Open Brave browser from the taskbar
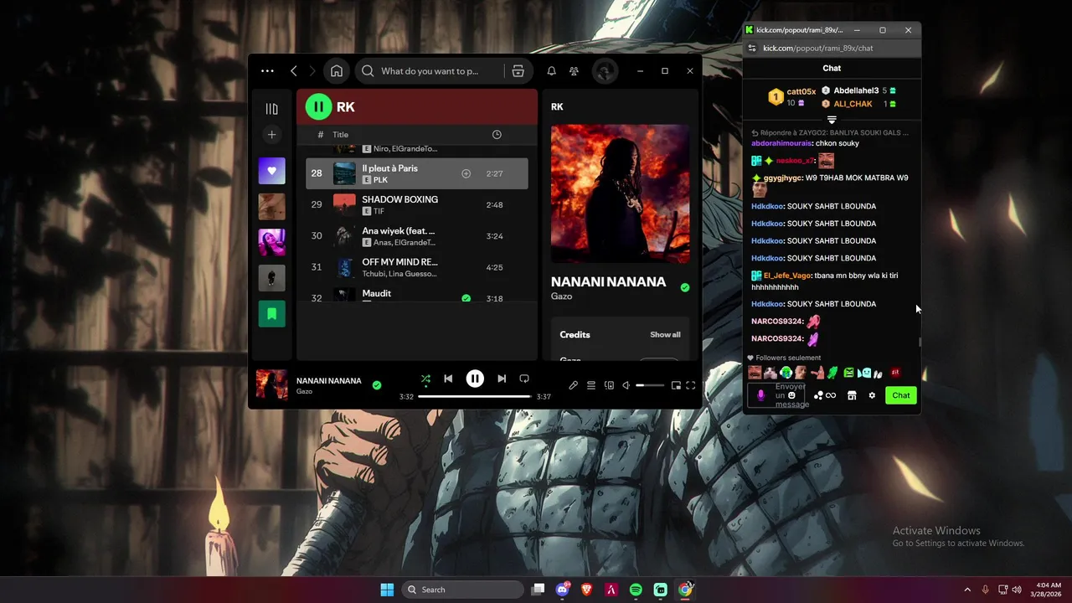The height and width of the screenshot is (603, 1072). coord(586,590)
